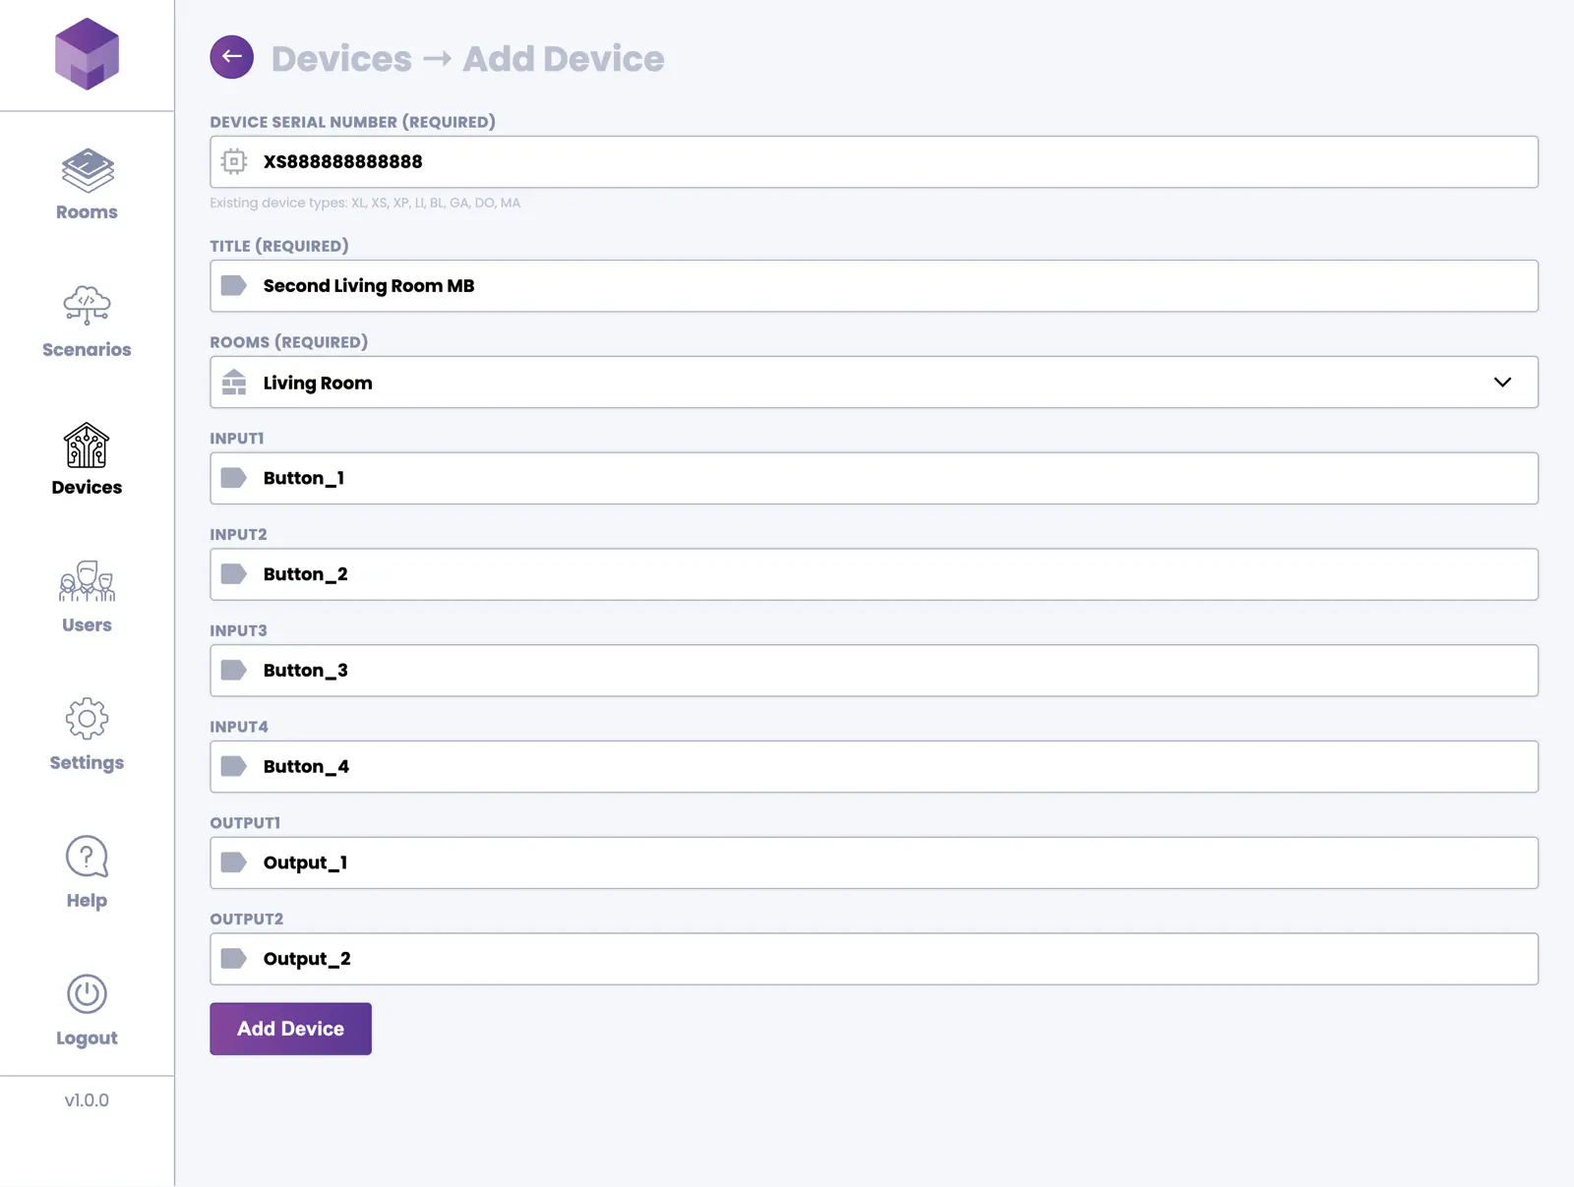Click the chip icon in serial field
Screen dimensions: 1574x1187
tap(234, 161)
